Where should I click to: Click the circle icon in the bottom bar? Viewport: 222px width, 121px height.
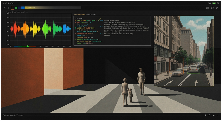pos(209,115)
